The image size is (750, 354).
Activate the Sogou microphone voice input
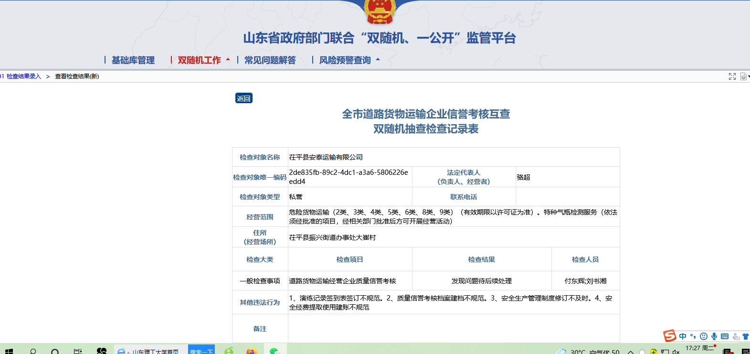(714, 336)
